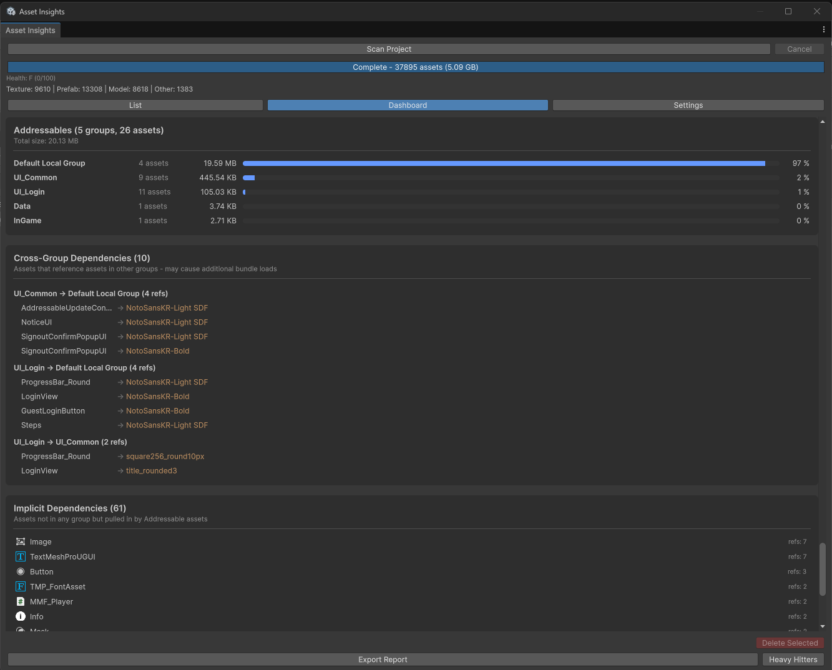The image size is (832, 670).
Task: Click the Texture/Prefab/Model/Other counts summary line
Action: pos(99,89)
